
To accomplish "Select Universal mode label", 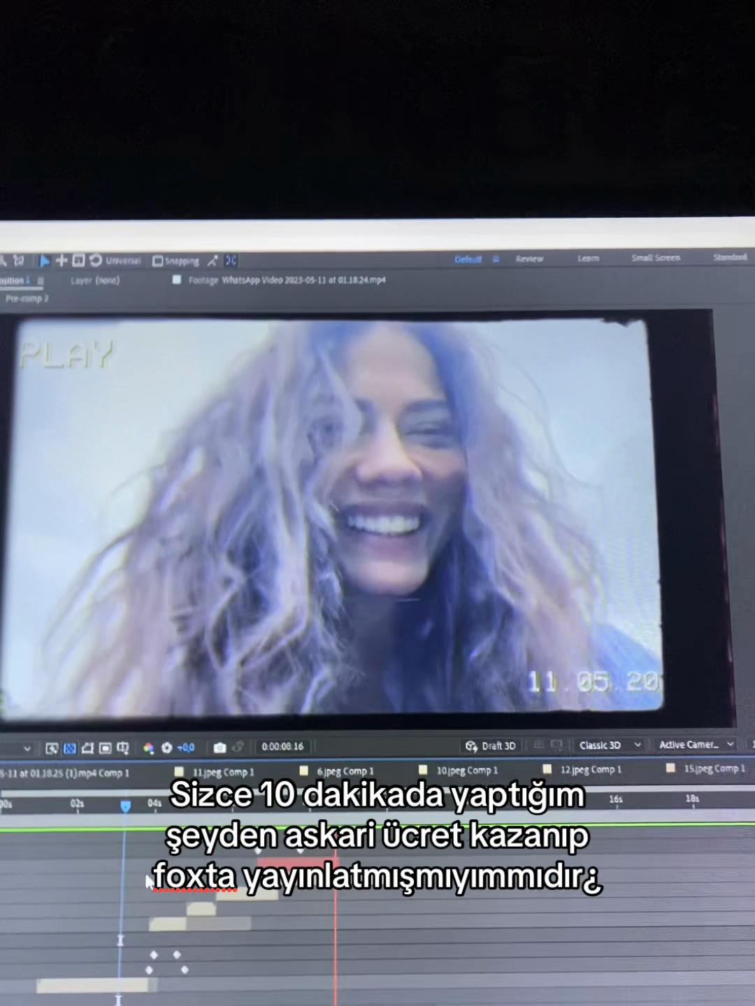I will (123, 261).
